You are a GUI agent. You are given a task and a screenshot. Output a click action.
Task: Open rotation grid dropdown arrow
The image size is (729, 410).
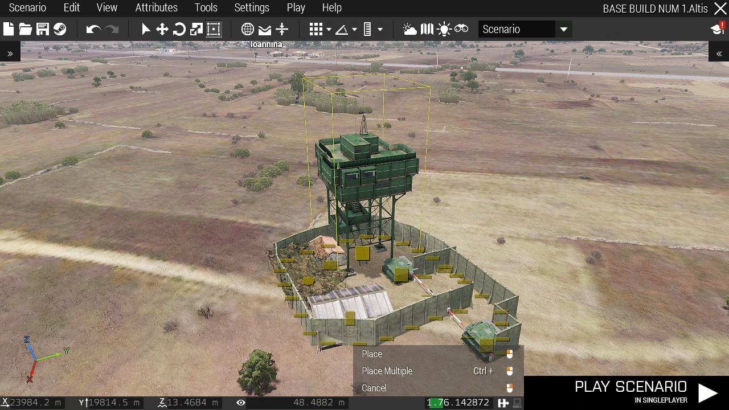(355, 30)
